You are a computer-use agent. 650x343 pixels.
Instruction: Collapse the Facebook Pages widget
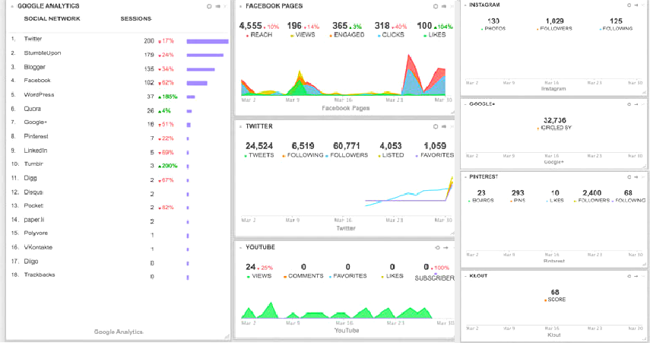click(x=240, y=6)
